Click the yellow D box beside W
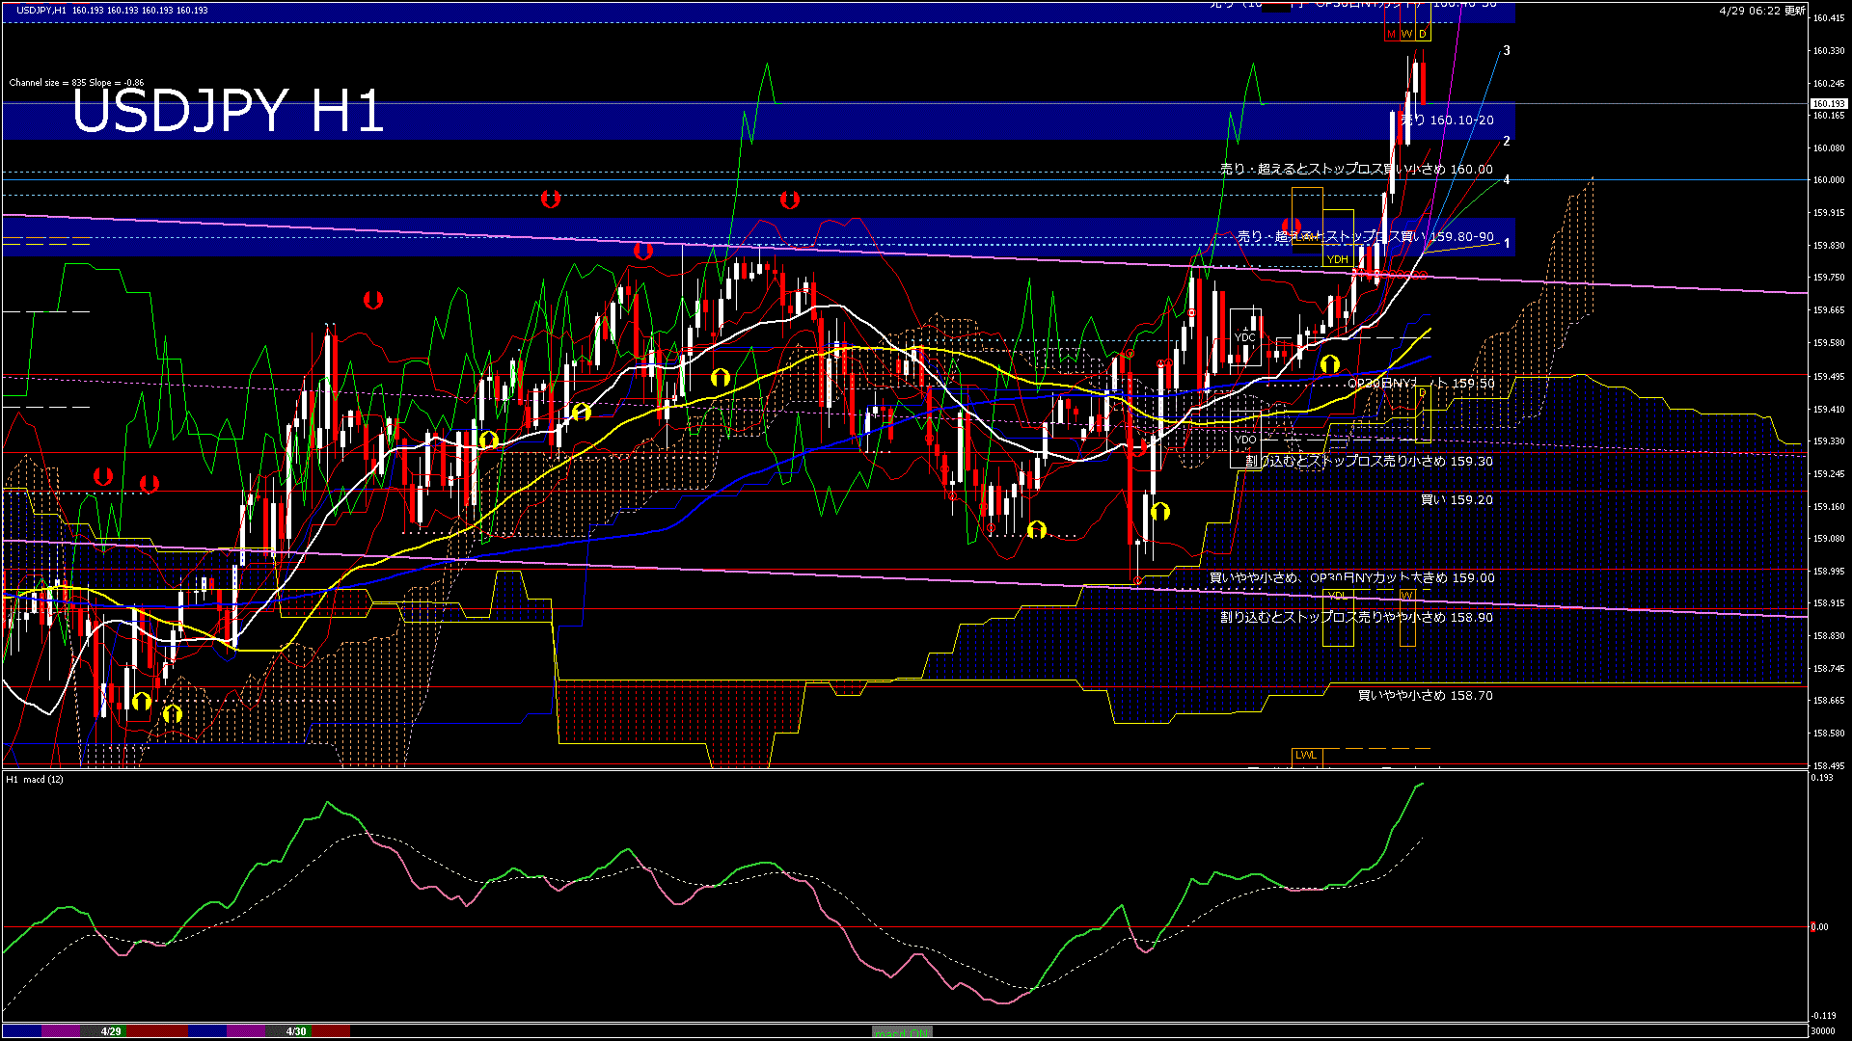This screenshot has height=1041, width=1852. click(x=1423, y=34)
